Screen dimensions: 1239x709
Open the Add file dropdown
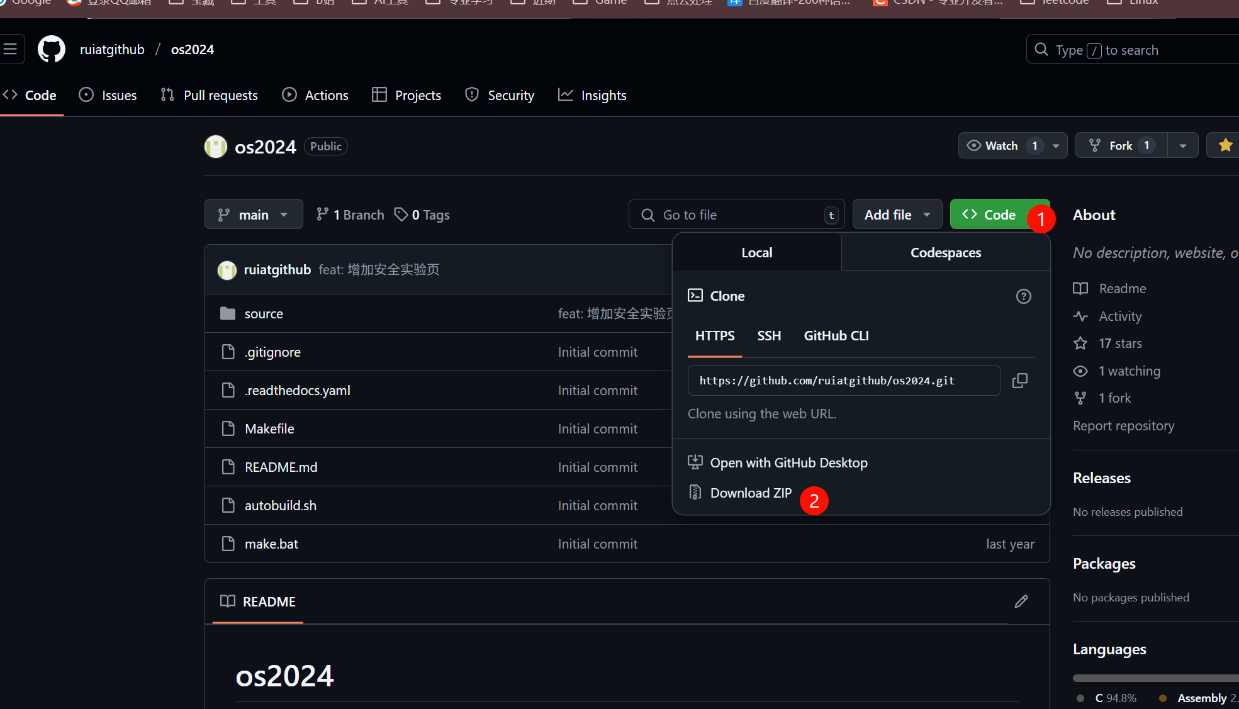tap(897, 215)
